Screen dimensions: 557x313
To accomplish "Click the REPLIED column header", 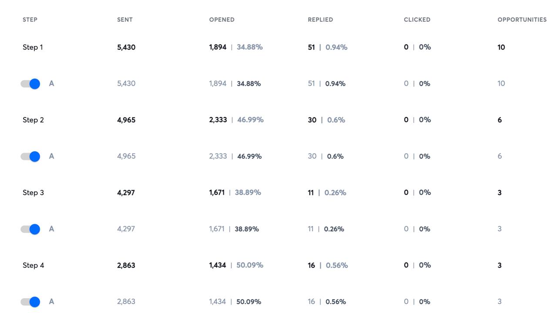I will point(320,20).
